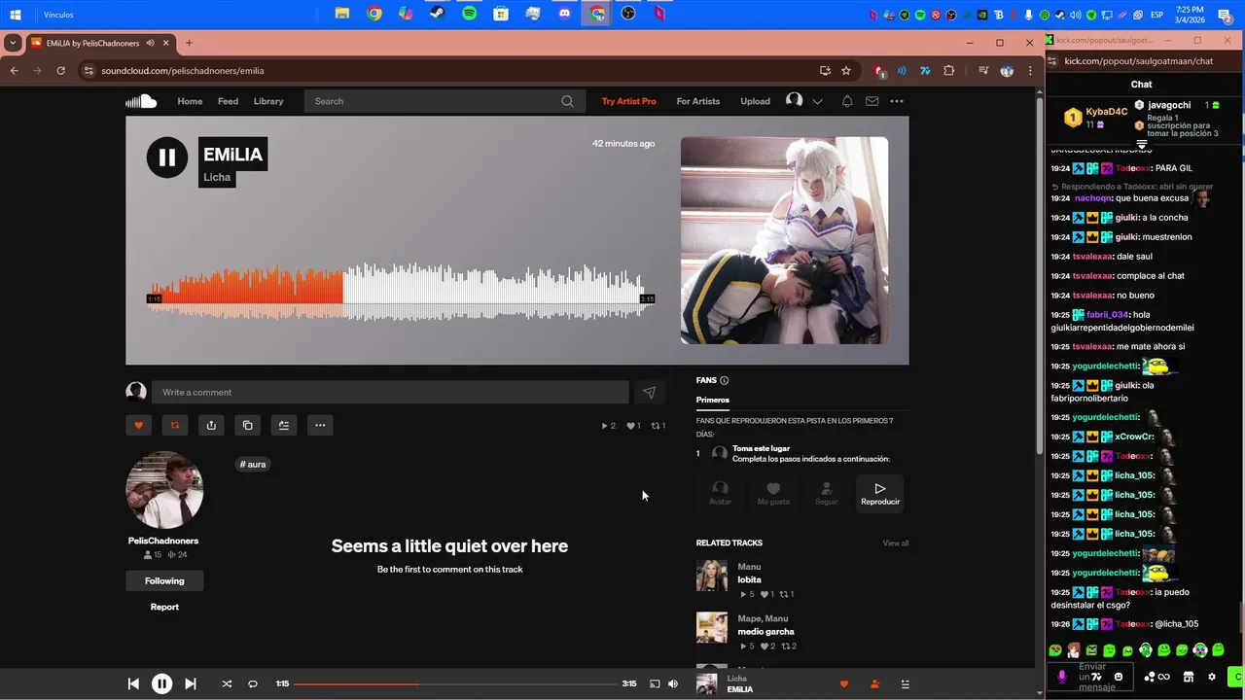Viewport: 1245px width, 700px height.
Task: Open the More options button under the track
Action: (x=320, y=425)
